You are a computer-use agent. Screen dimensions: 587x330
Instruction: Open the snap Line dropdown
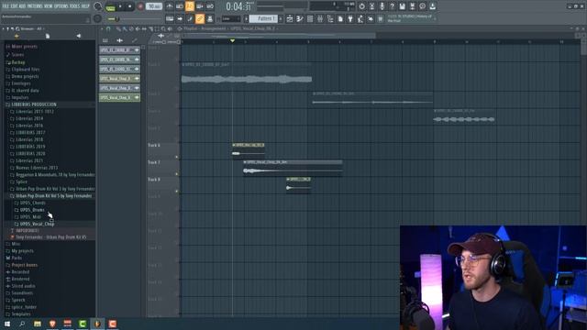231,18
